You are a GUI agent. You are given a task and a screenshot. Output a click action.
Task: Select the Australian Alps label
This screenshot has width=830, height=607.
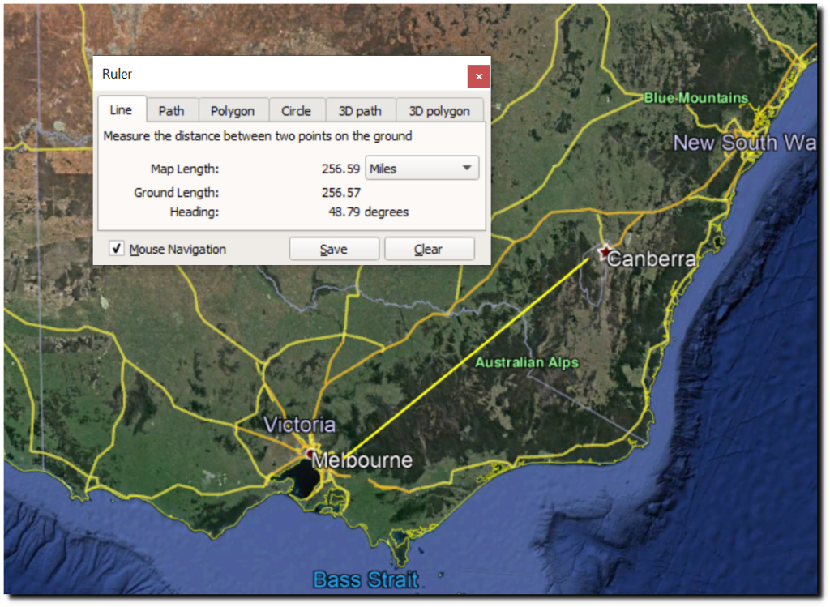(x=527, y=362)
